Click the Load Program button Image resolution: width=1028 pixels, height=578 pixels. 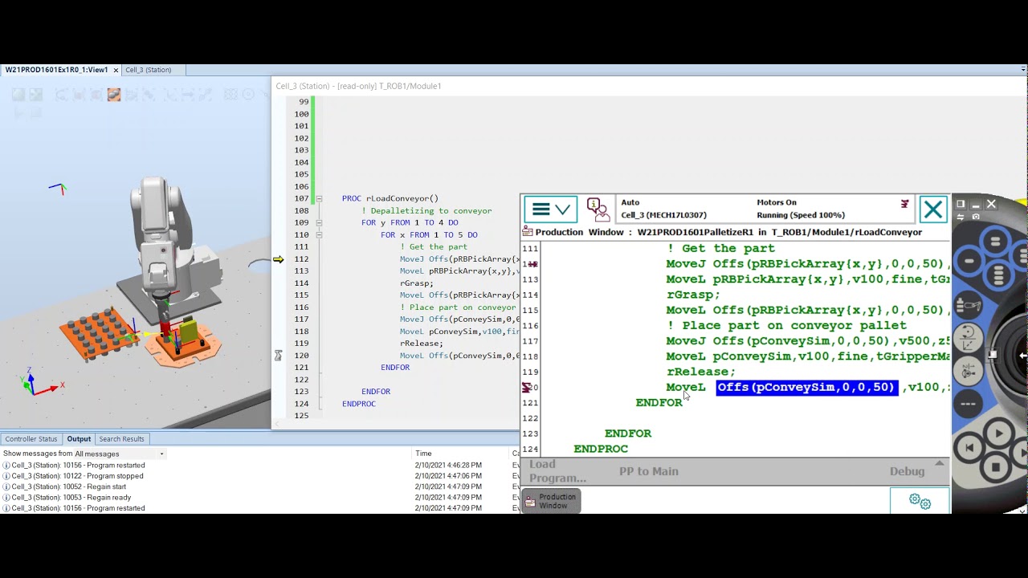point(557,471)
